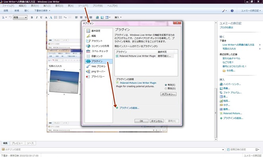Expand the cut/paste dropdown arrow
This screenshot has width=263, height=157.
click(x=6, y=17)
